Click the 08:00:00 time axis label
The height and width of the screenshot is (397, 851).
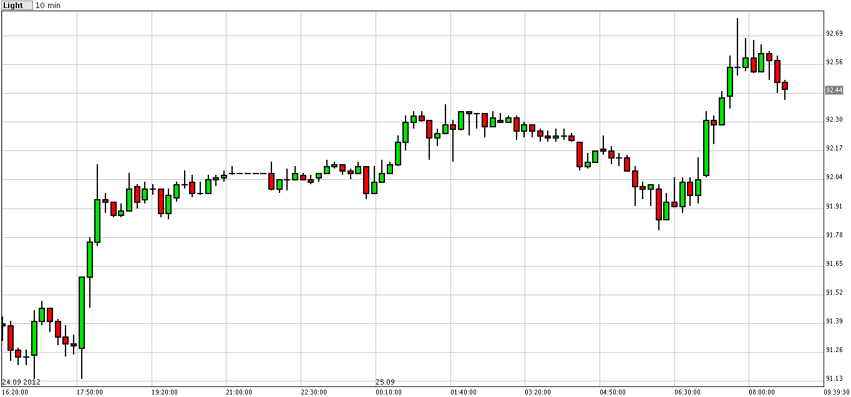coord(762,392)
